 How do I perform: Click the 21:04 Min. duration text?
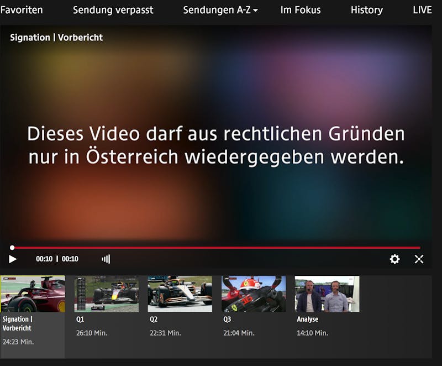pos(239,333)
